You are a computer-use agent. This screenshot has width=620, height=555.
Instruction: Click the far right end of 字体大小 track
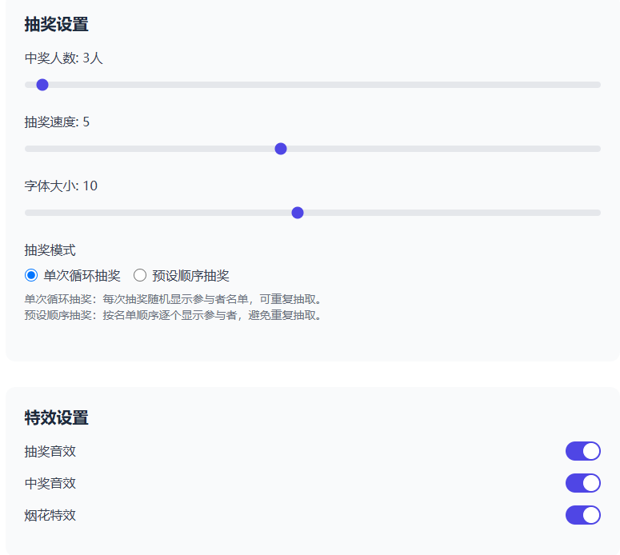pyautogui.click(x=597, y=213)
